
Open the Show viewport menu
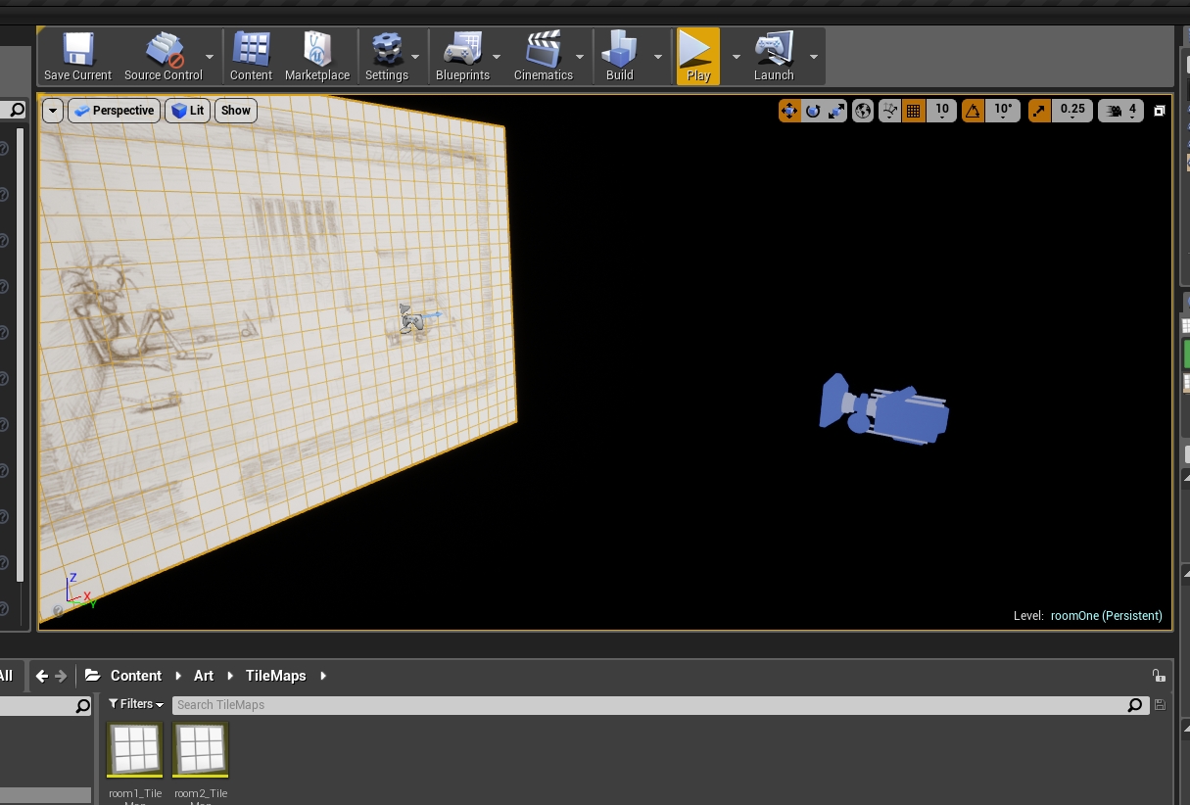[x=236, y=111]
